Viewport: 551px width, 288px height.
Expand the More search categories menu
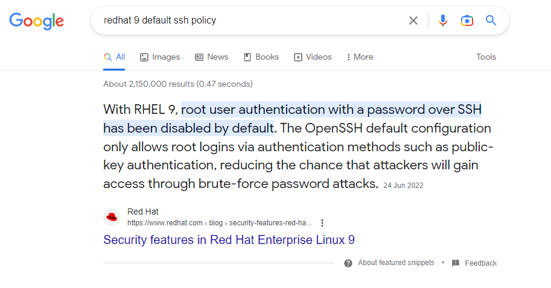tap(360, 57)
